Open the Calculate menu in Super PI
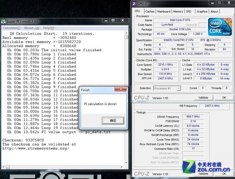 click(12, 28)
